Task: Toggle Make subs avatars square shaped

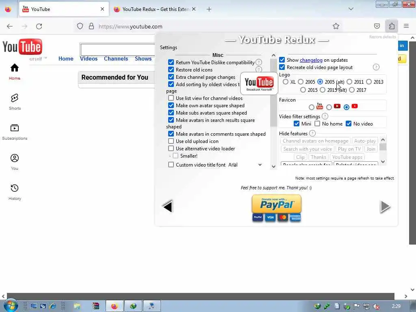Action: point(171,113)
